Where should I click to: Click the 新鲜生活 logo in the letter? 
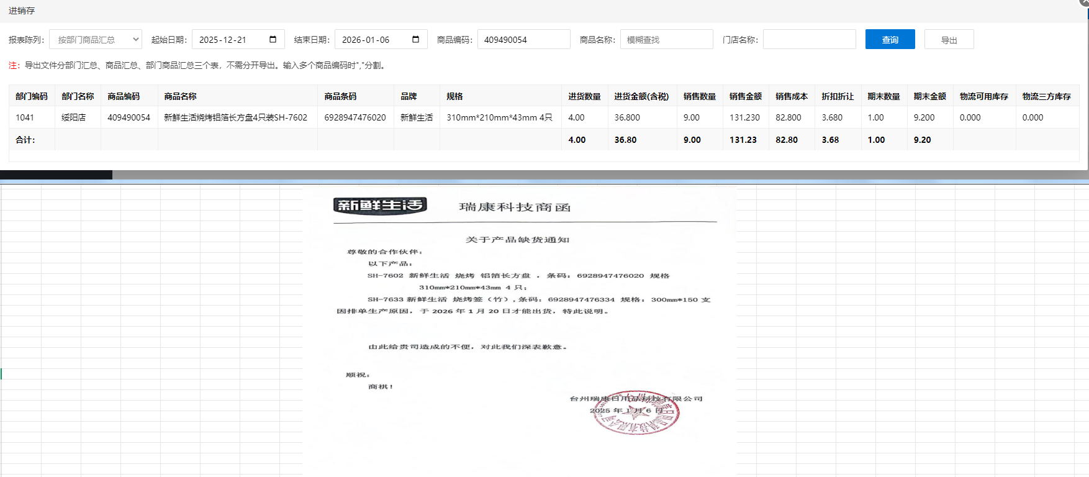[x=380, y=205]
